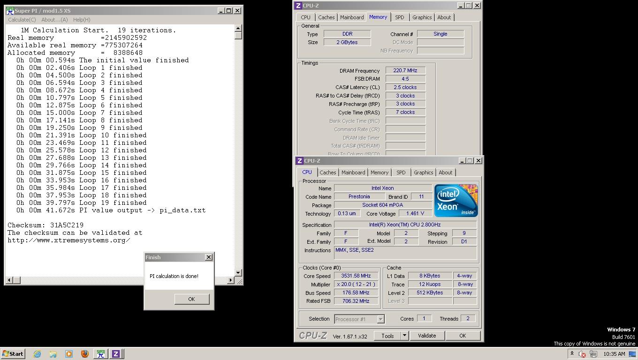Open Firefox from the taskbar
Viewport: 638px width, 360px height.
85,354
